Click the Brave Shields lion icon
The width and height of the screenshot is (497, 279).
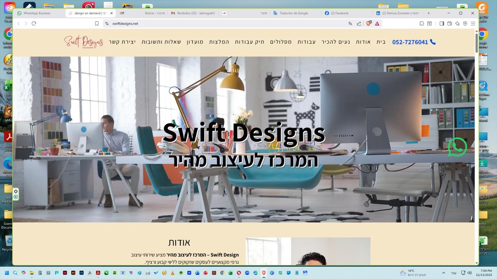(x=368, y=23)
